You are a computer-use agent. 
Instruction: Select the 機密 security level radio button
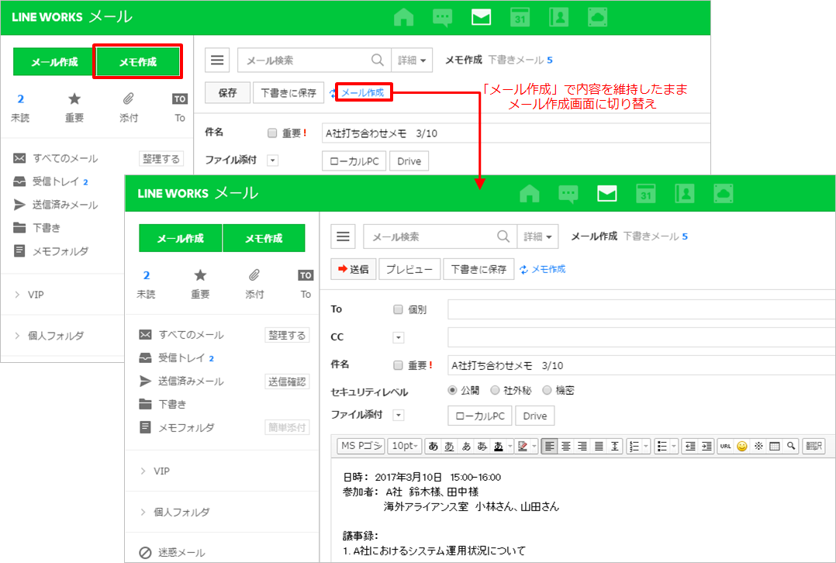click(x=547, y=390)
